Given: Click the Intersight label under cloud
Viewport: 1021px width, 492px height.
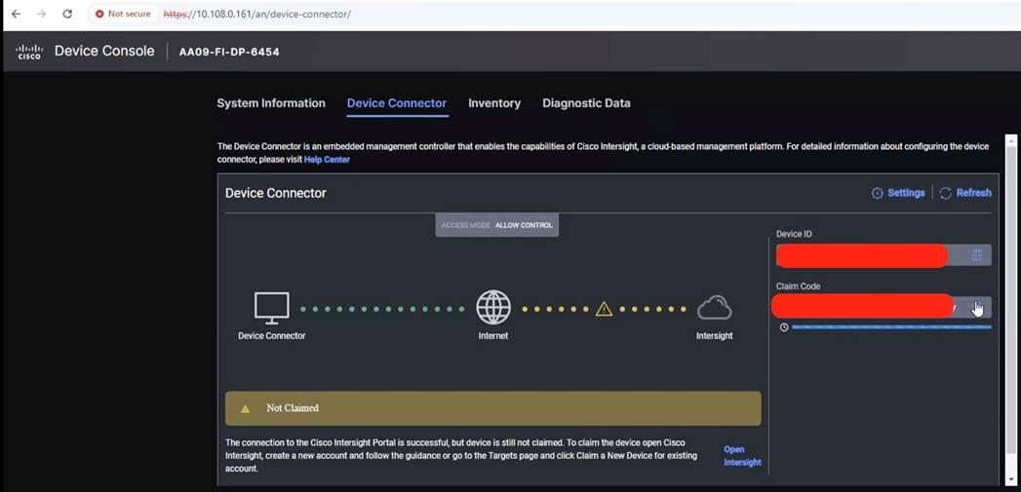Looking at the screenshot, I should 714,336.
